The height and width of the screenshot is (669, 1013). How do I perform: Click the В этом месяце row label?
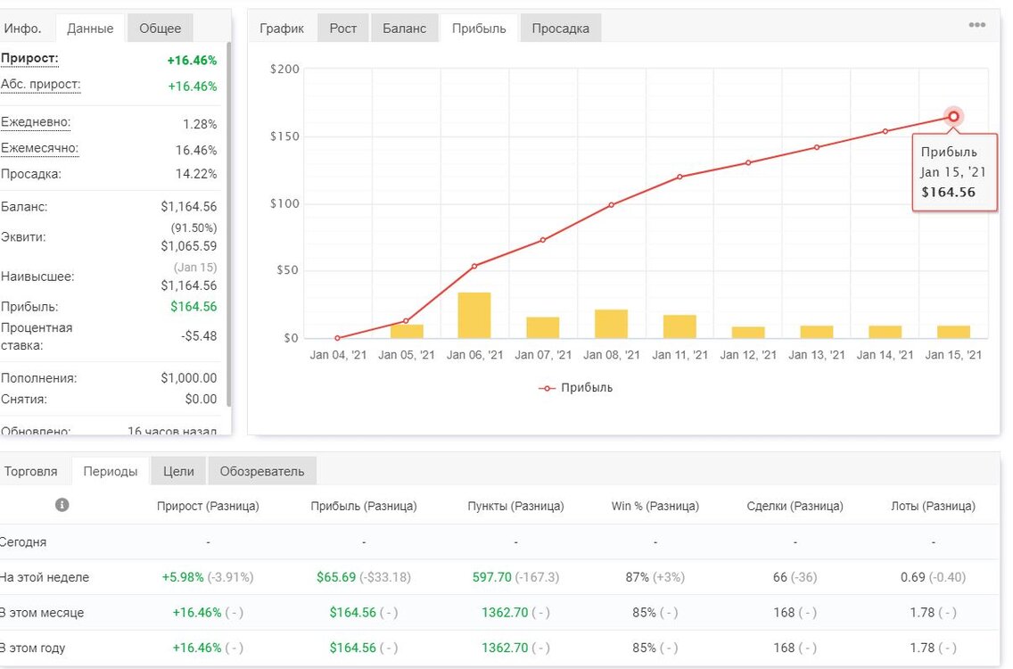point(41,613)
